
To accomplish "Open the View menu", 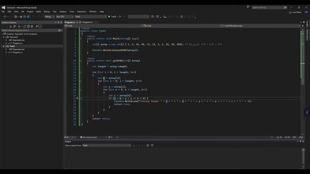I will coord(16,12).
